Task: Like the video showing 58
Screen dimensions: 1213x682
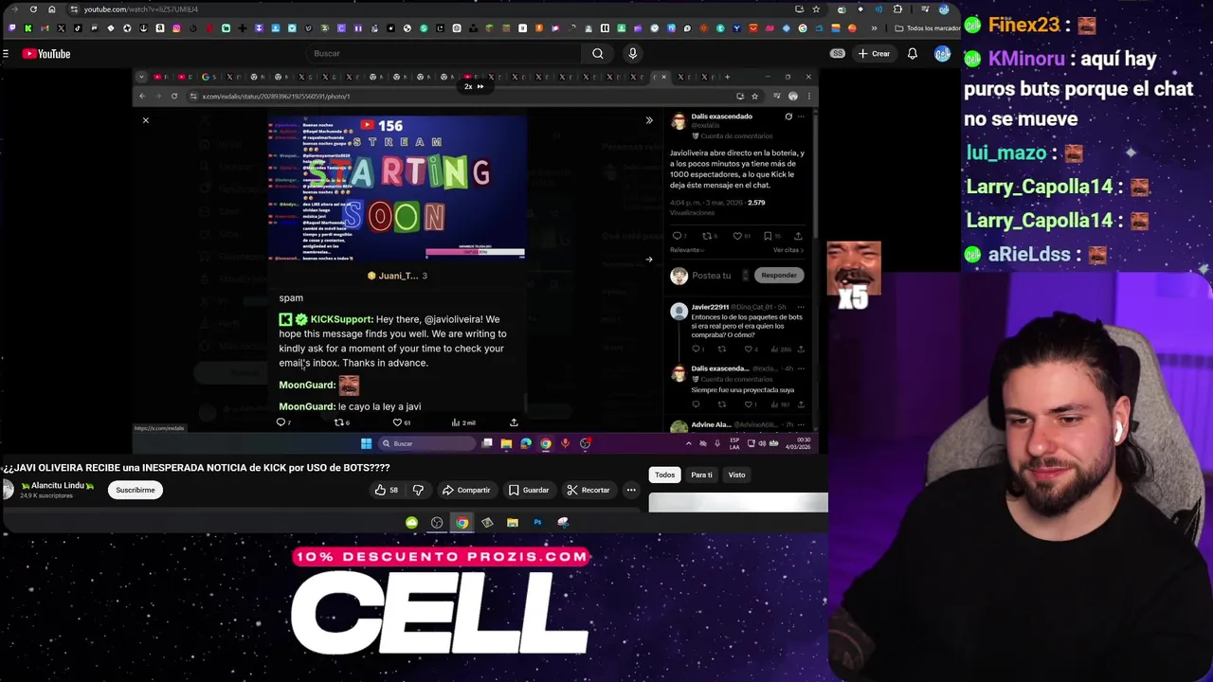Action: (387, 490)
